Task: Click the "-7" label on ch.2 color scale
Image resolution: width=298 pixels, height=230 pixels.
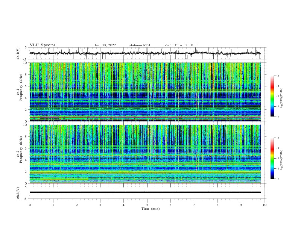Action: coord(278,179)
